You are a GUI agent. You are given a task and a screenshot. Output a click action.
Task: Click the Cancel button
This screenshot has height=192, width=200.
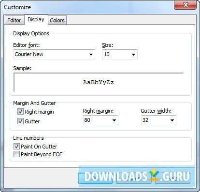tap(134, 178)
